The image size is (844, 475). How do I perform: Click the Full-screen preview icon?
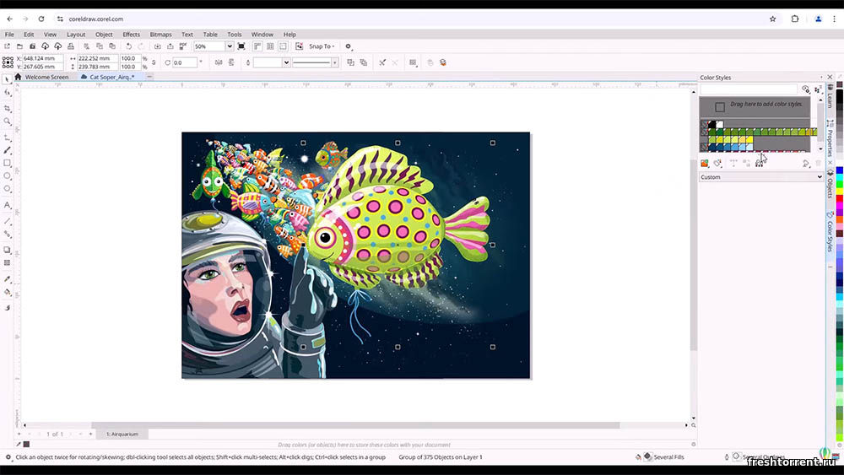241,46
